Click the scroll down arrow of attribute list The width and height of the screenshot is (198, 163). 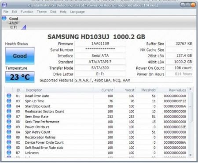pos(191,155)
